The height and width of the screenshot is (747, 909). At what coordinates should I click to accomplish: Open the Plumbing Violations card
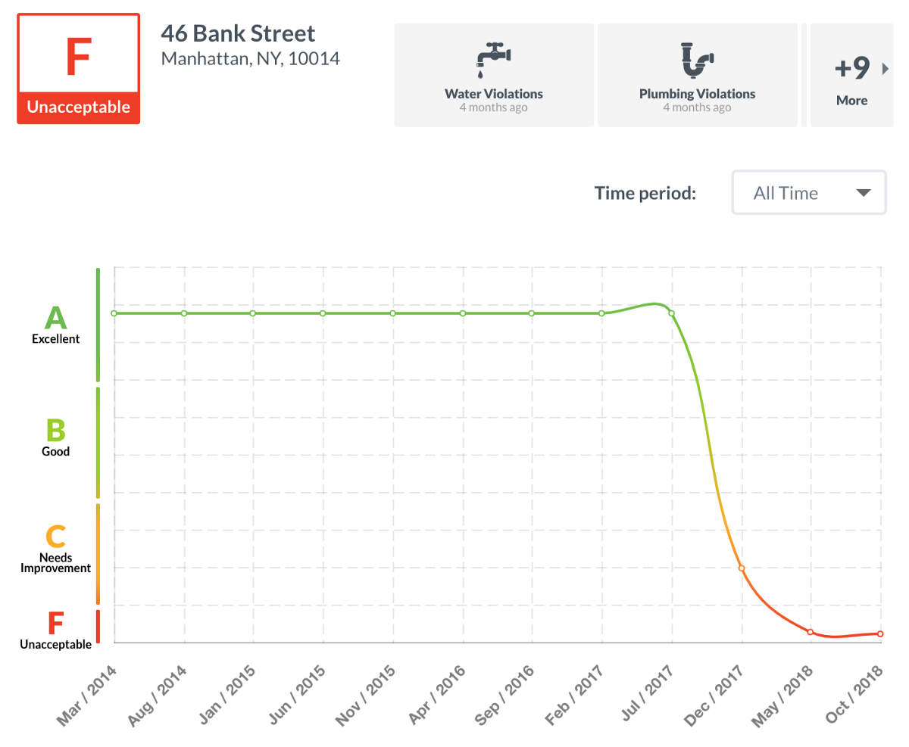pyautogui.click(x=698, y=75)
